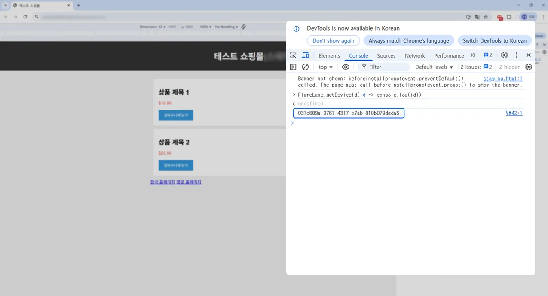
Task: Click the 상품 제목 1 heading
Action: click(174, 92)
